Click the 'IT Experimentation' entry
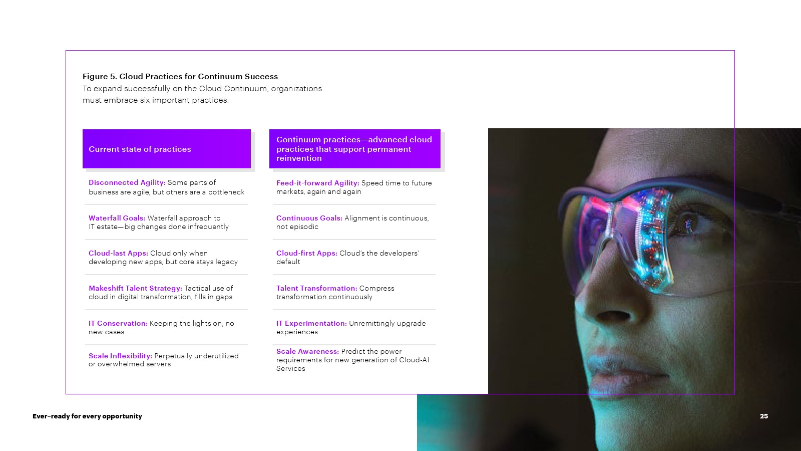The image size is (801, 451). pos(350,328)
